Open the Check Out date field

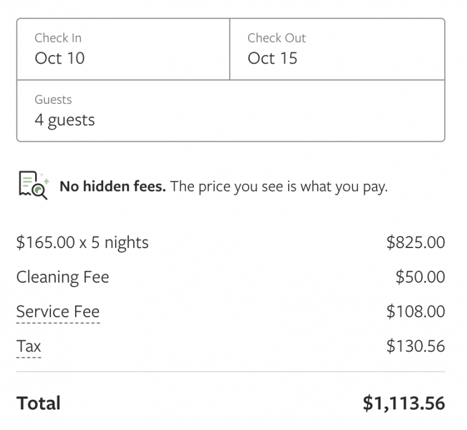coord(337,49)
